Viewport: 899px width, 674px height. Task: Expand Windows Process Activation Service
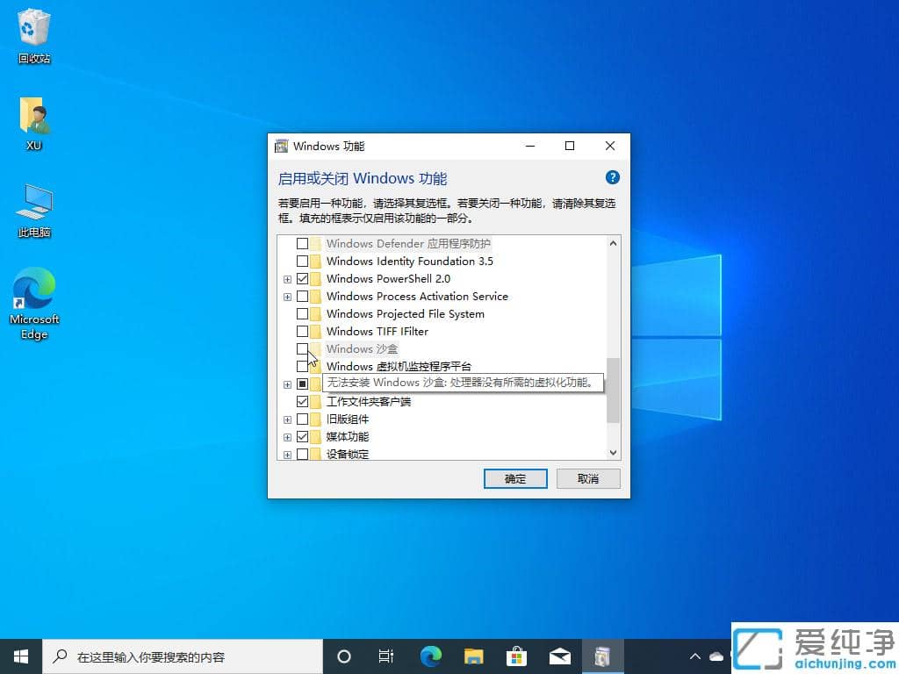pos(287,297)
